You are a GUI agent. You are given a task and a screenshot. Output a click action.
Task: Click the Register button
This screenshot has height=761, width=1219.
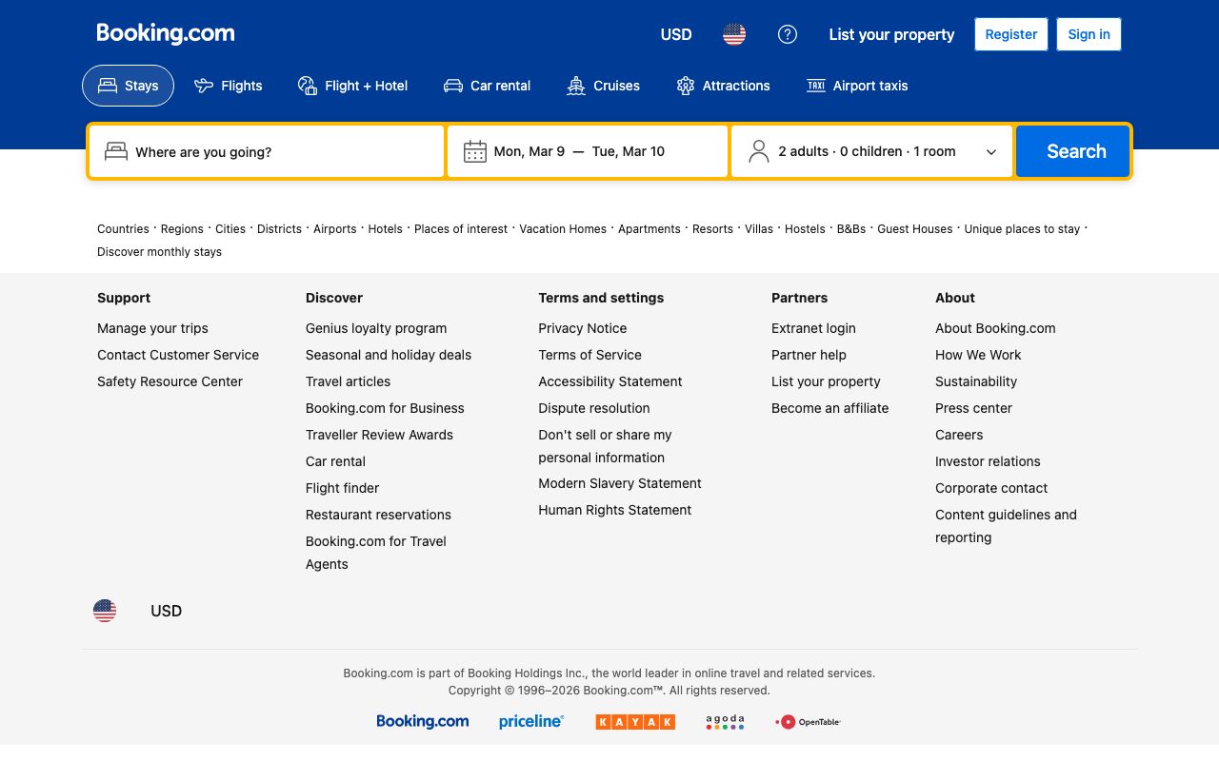coord(1010,34)
